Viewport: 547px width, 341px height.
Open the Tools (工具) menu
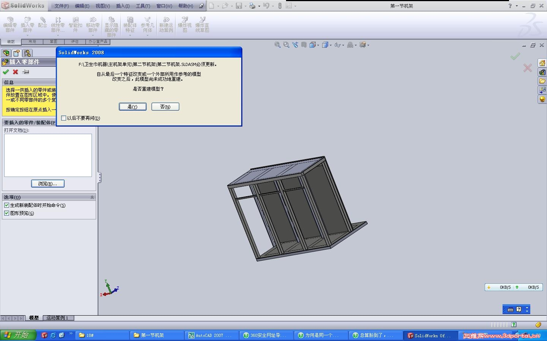(143, 6)
